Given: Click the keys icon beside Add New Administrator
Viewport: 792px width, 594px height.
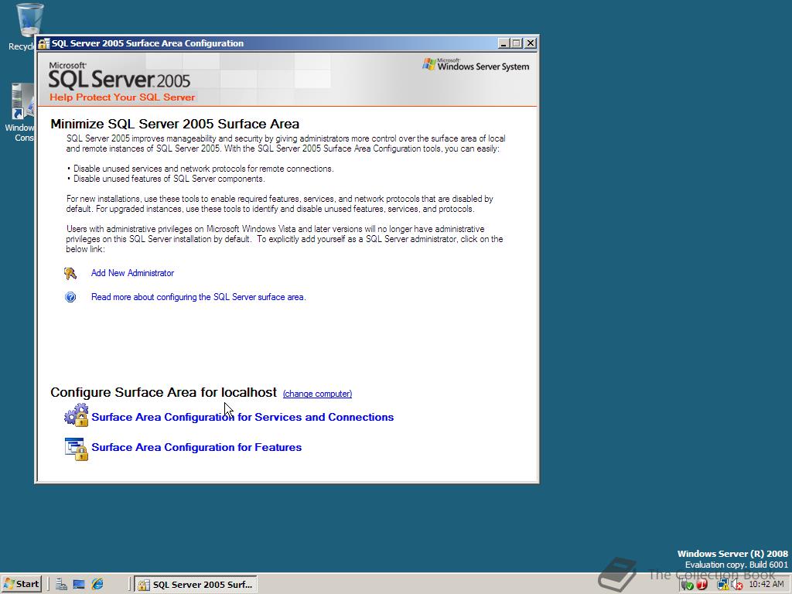Looking at the screenshot, I should (70, 273).
